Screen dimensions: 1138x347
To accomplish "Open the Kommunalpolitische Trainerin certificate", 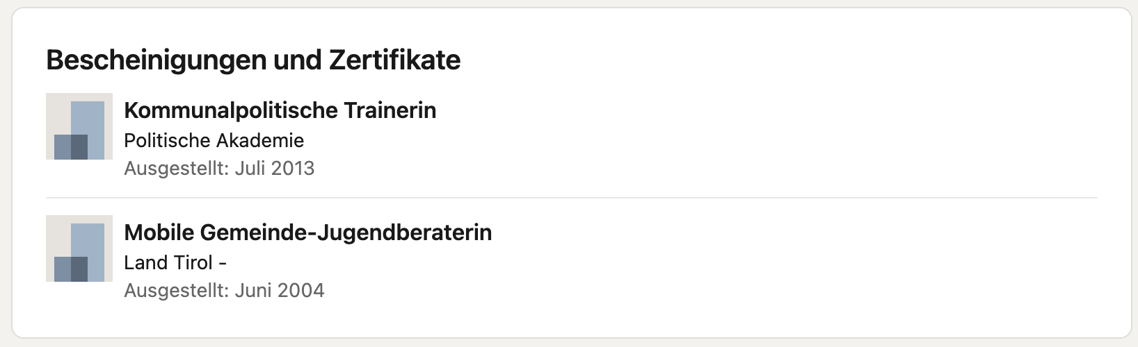I will point(280,110).
